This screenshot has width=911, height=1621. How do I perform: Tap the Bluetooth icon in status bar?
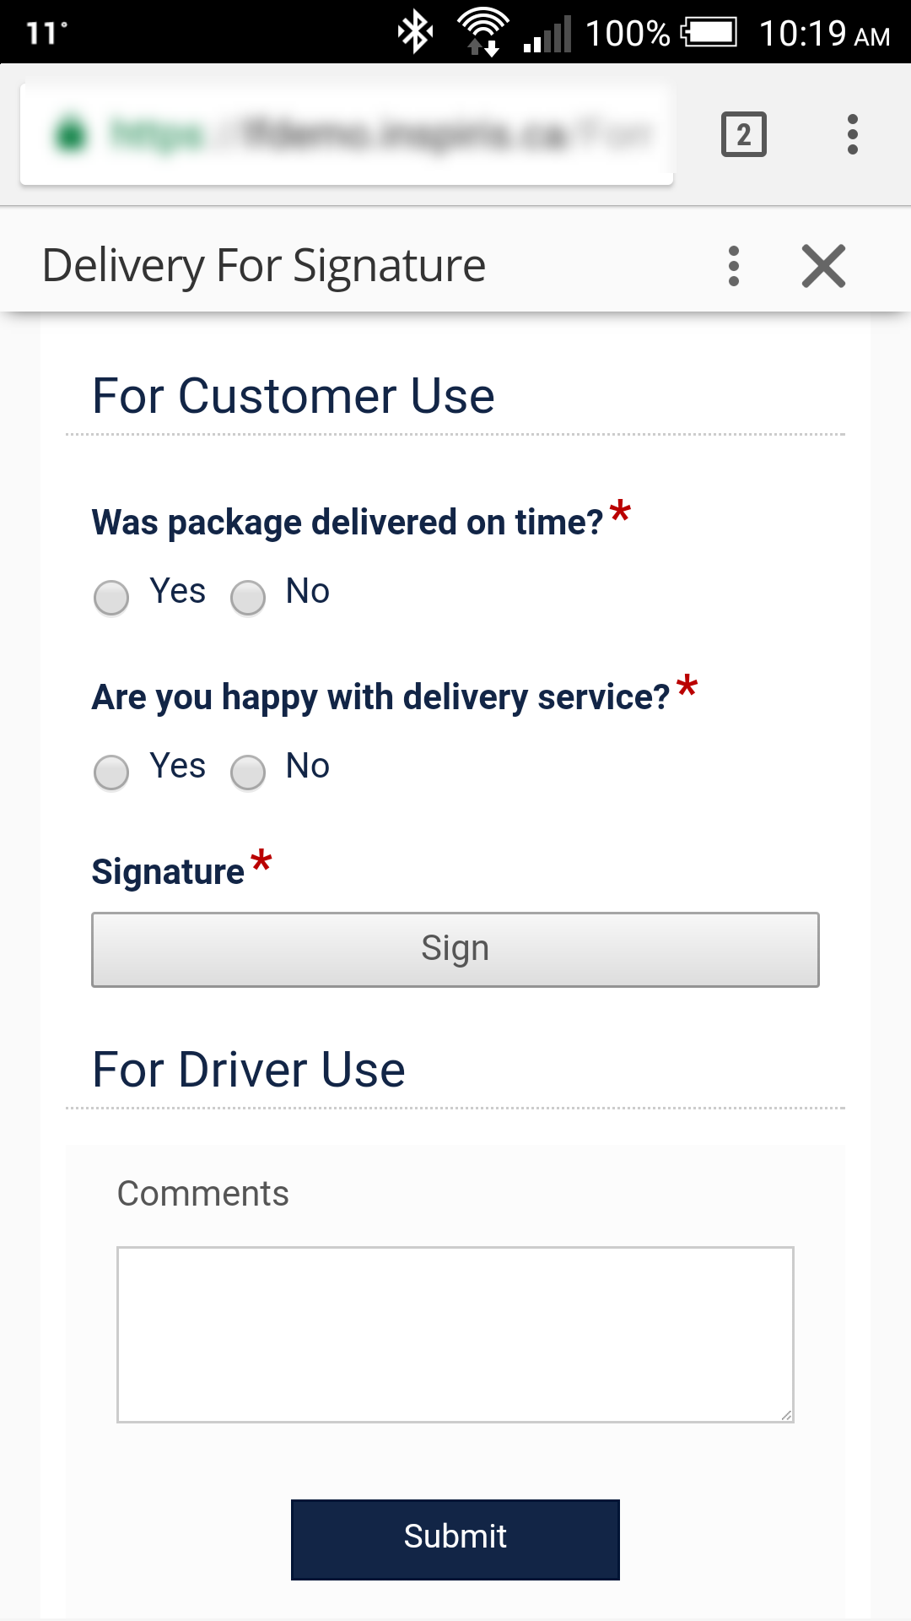(415, 33)
